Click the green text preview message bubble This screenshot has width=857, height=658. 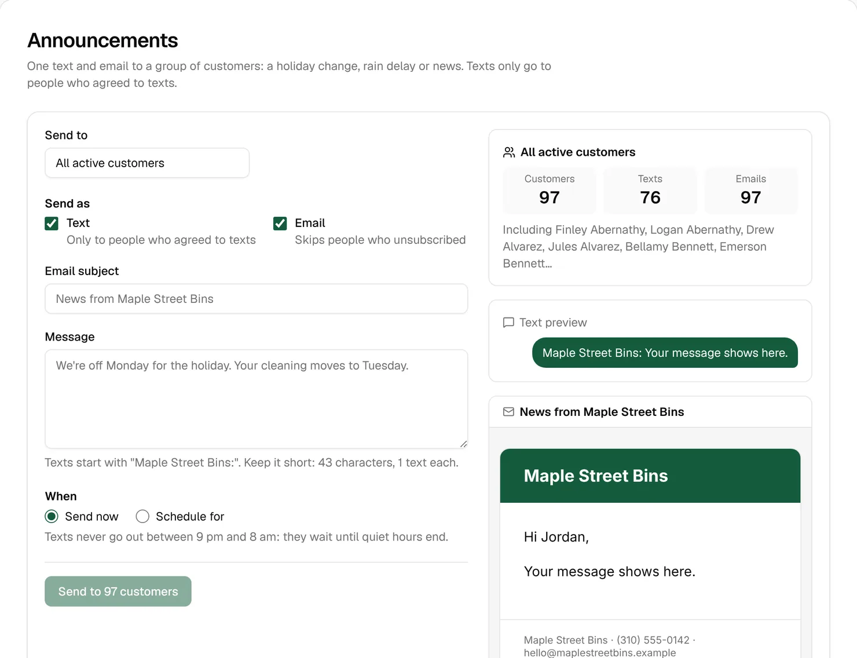(665, 353)
